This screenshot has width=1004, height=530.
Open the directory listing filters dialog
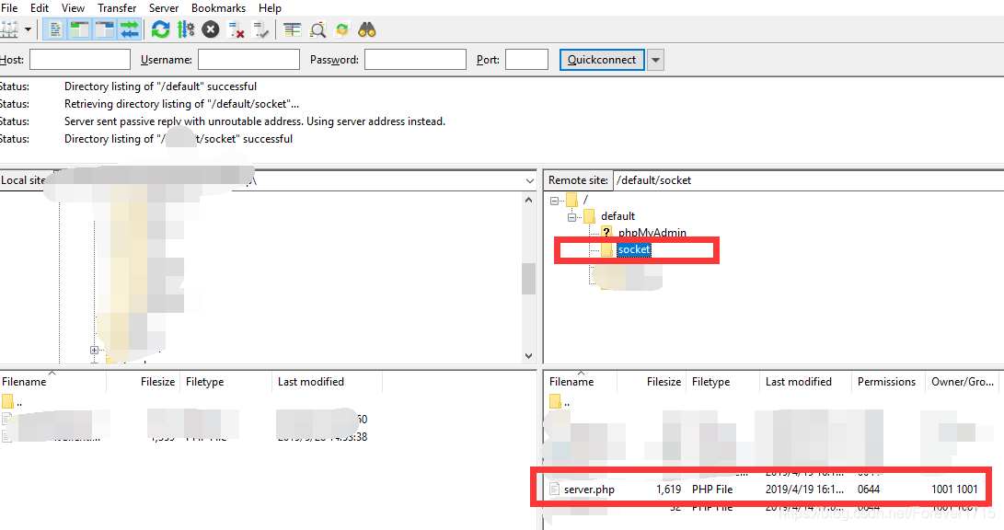coord(293,29)
